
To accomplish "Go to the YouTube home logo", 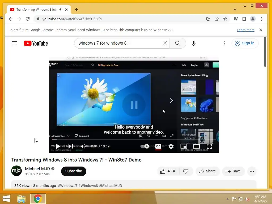I will (x=36, y=43).
